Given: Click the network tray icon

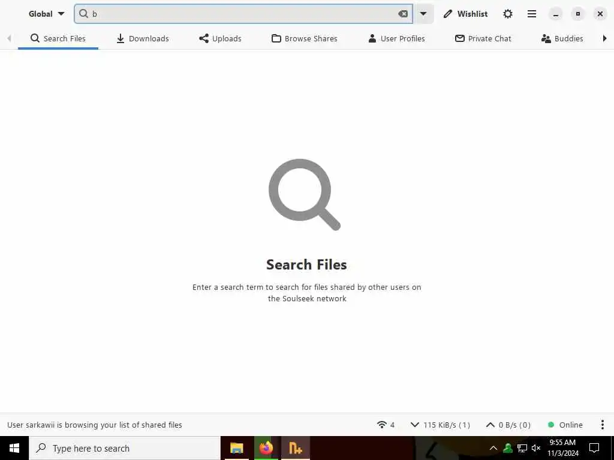Looking at the screenshot, I should click(522, 448).
